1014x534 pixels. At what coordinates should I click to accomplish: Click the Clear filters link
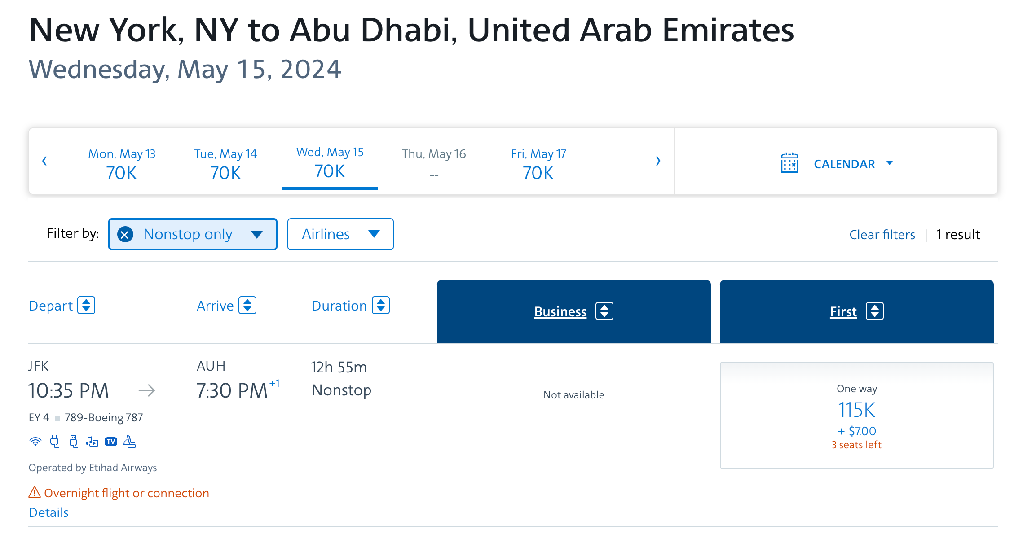pos(882,235)
